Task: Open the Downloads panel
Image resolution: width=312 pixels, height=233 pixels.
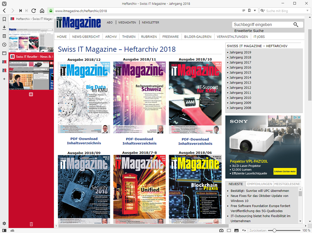Action: [4, 28]
